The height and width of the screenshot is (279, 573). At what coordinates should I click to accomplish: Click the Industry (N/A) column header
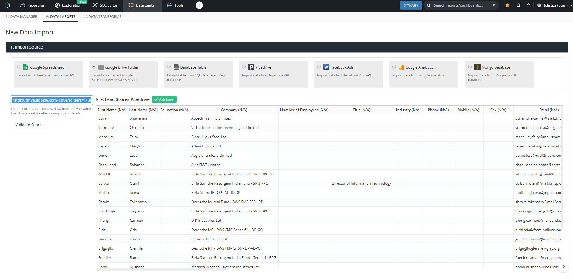point(408,110)
